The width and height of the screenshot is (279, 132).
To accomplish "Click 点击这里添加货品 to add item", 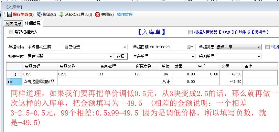I will pos(39,82).
